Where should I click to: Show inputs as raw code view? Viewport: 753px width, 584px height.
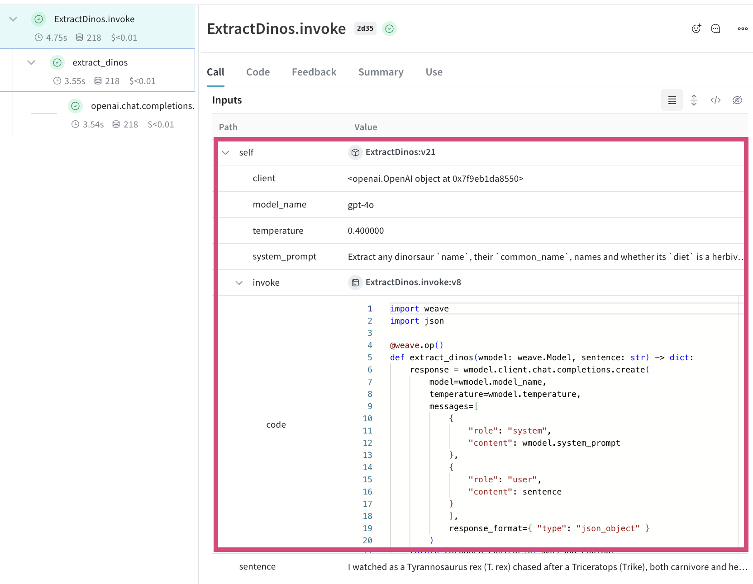(x=715, y=100)
